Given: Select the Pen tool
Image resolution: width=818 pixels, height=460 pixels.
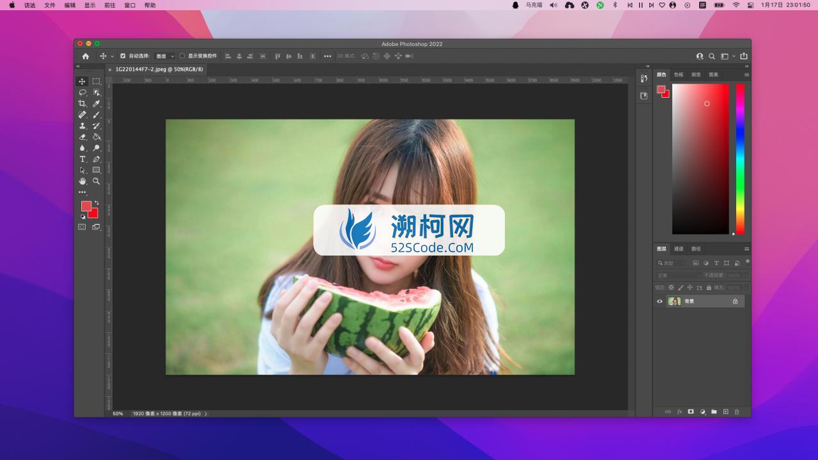Looking at the screenshot, I should pos(96,159).
